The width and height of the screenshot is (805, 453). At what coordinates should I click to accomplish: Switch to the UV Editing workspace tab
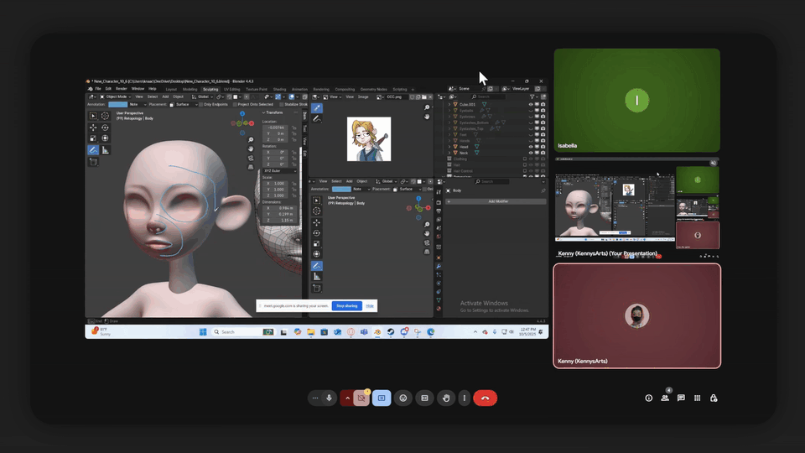(x=232, y=89)
